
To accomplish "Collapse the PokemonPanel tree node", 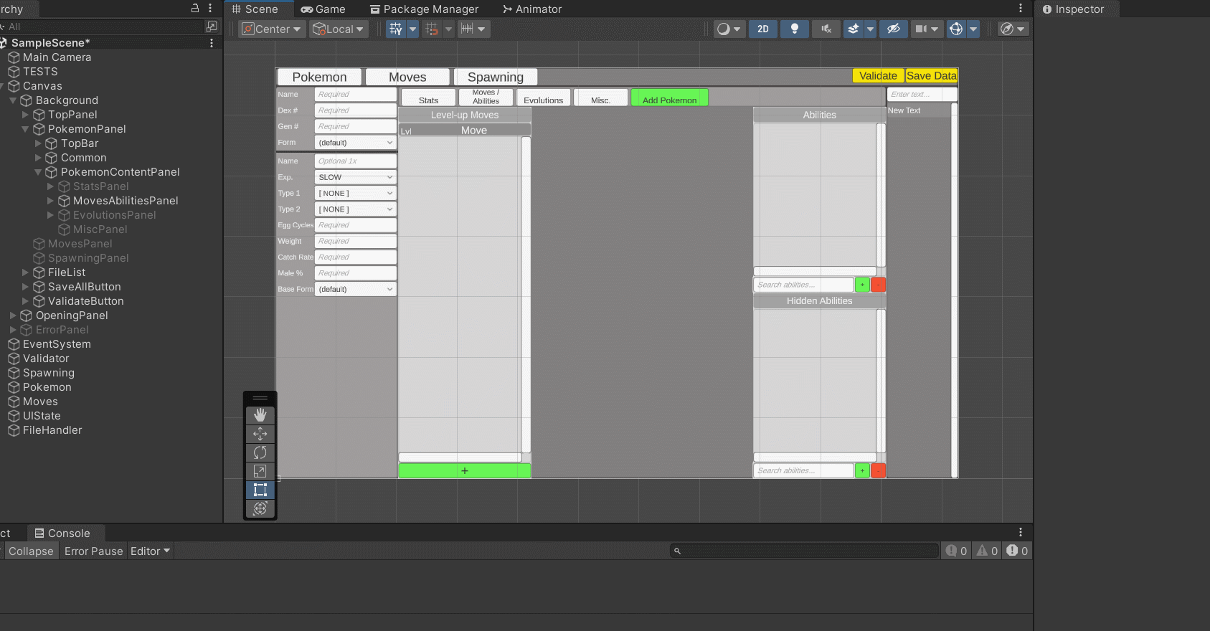I will 25,129.
